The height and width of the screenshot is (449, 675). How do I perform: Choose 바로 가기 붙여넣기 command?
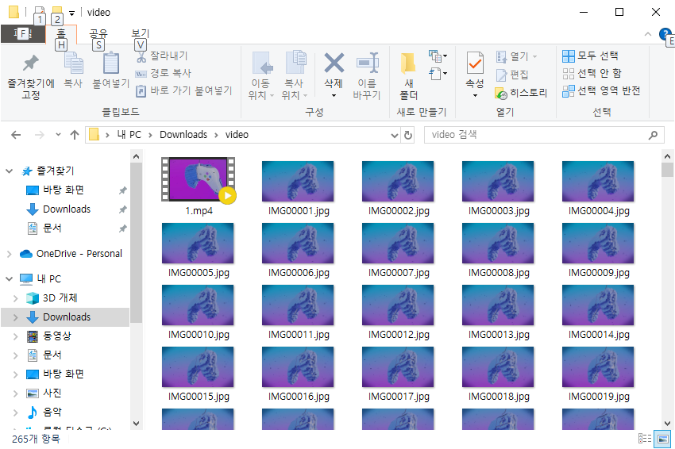pyautogui.click(x=184, y=90)
